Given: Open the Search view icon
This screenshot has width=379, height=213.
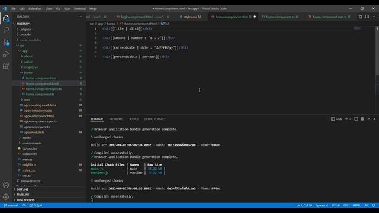Looking at the screenshot, I should [6, 30].
